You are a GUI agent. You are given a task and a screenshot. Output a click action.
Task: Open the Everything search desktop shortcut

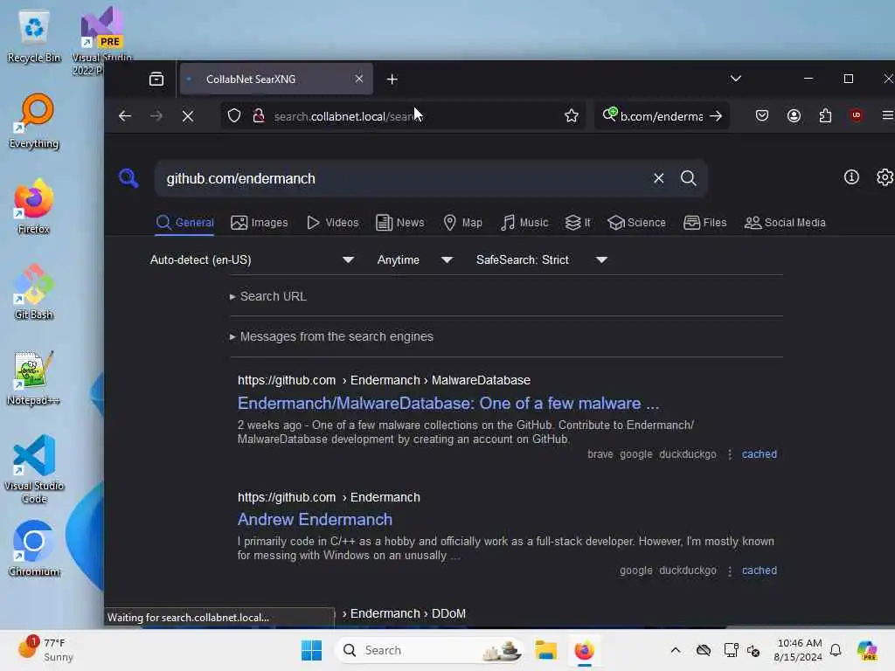(x=34, y=121)
